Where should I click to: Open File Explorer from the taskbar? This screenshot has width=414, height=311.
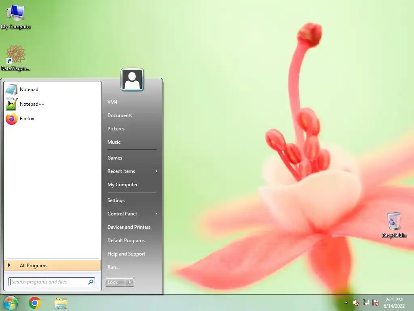point(61,303)
